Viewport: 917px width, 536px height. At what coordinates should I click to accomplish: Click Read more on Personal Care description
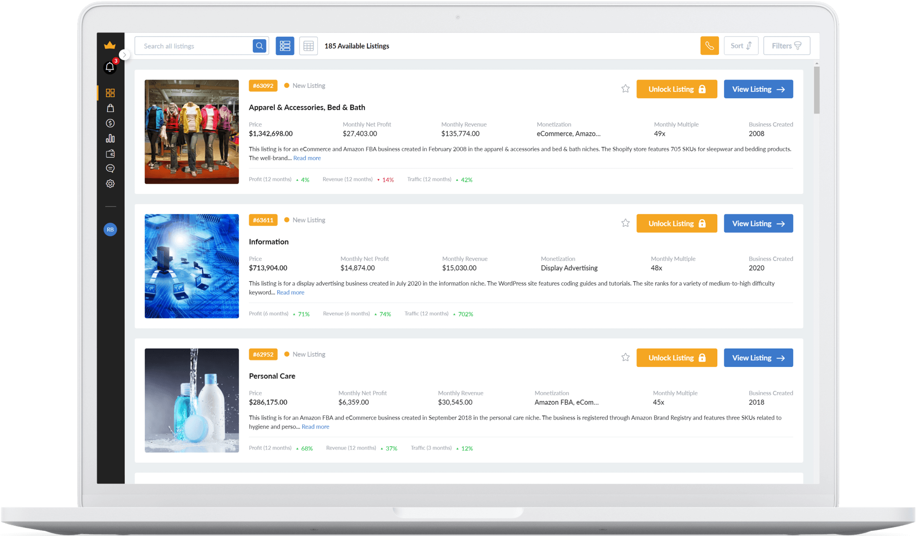[x=315, y=427]
